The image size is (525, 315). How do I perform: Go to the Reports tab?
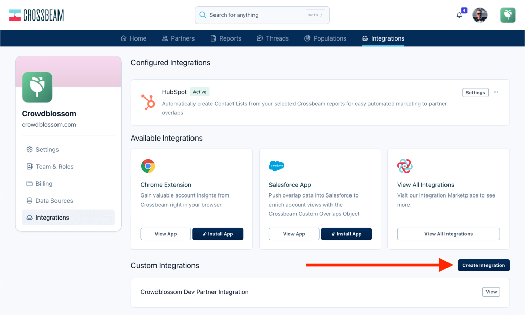point(226,38)
